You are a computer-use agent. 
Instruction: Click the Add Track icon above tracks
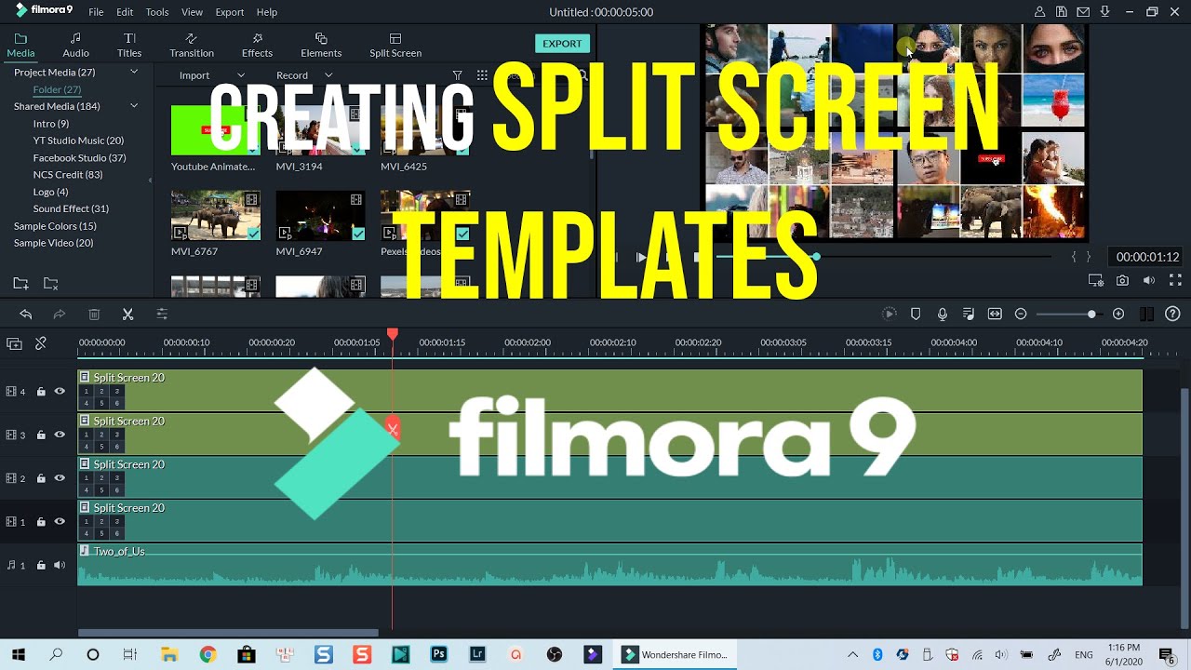click(x=14, y=343)
